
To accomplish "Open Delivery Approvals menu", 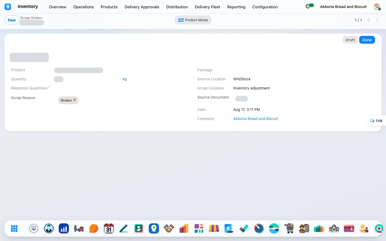I will 142,7.
